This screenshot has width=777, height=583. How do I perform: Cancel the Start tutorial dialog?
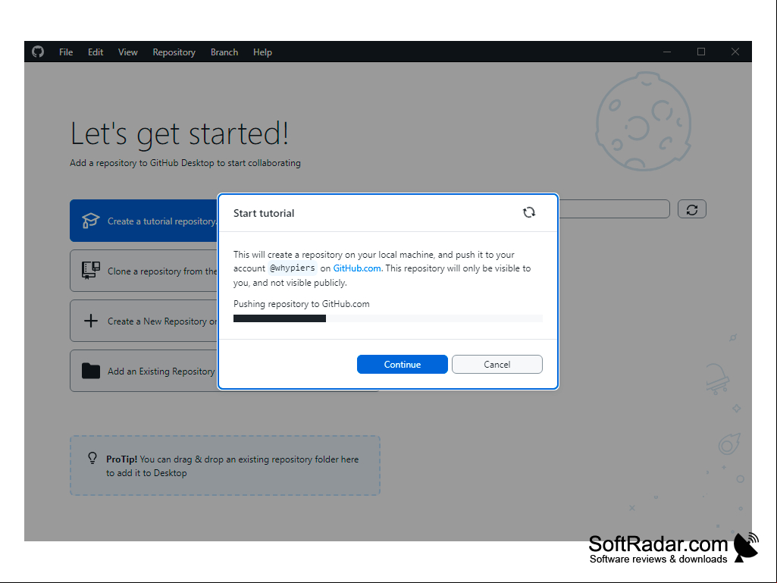(497, 365)
